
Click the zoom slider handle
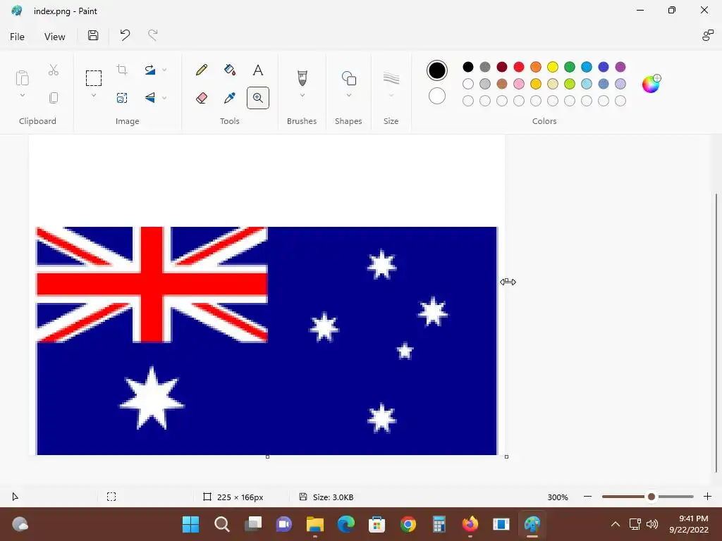click(x=651, y=497)
